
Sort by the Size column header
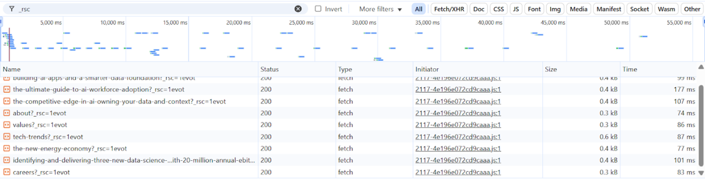tap(581, 69)
